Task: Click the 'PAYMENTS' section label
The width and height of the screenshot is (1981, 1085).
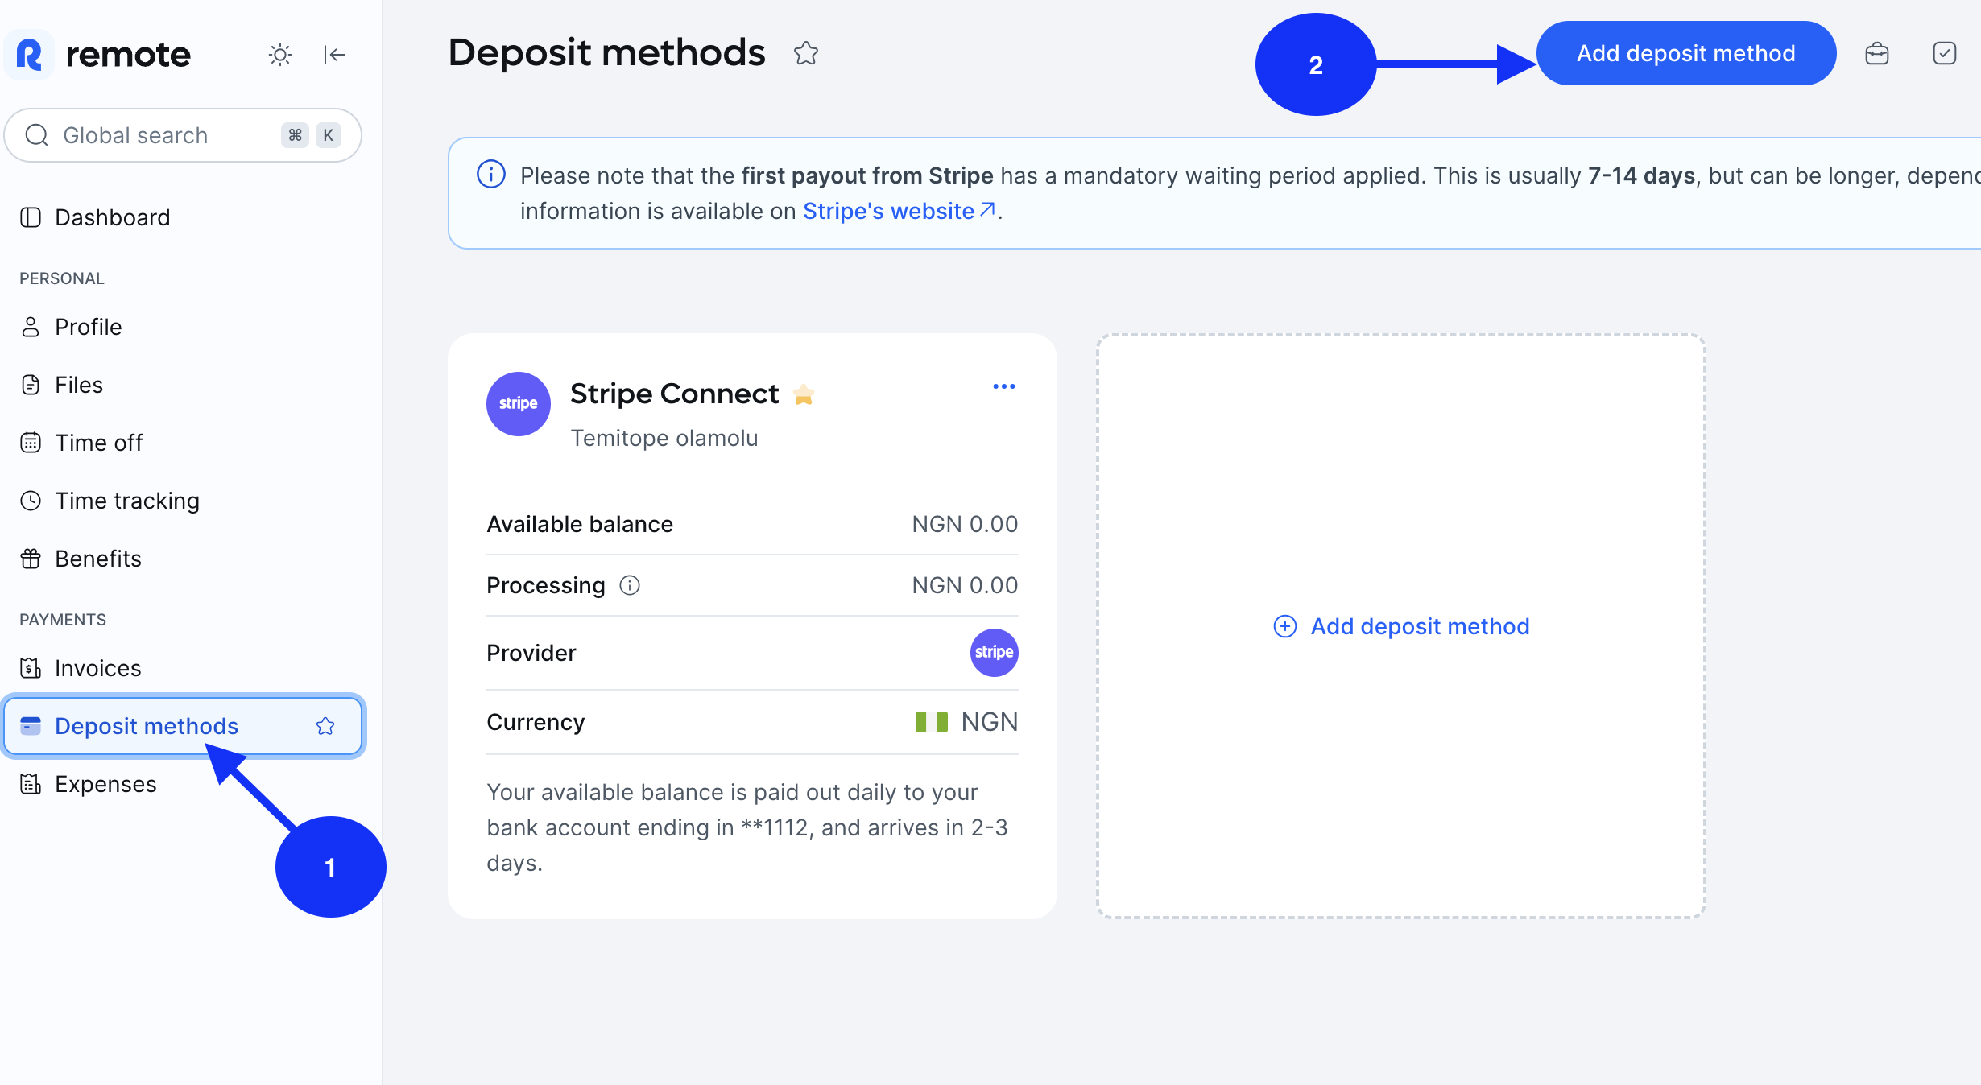Action: coord(63,620)
